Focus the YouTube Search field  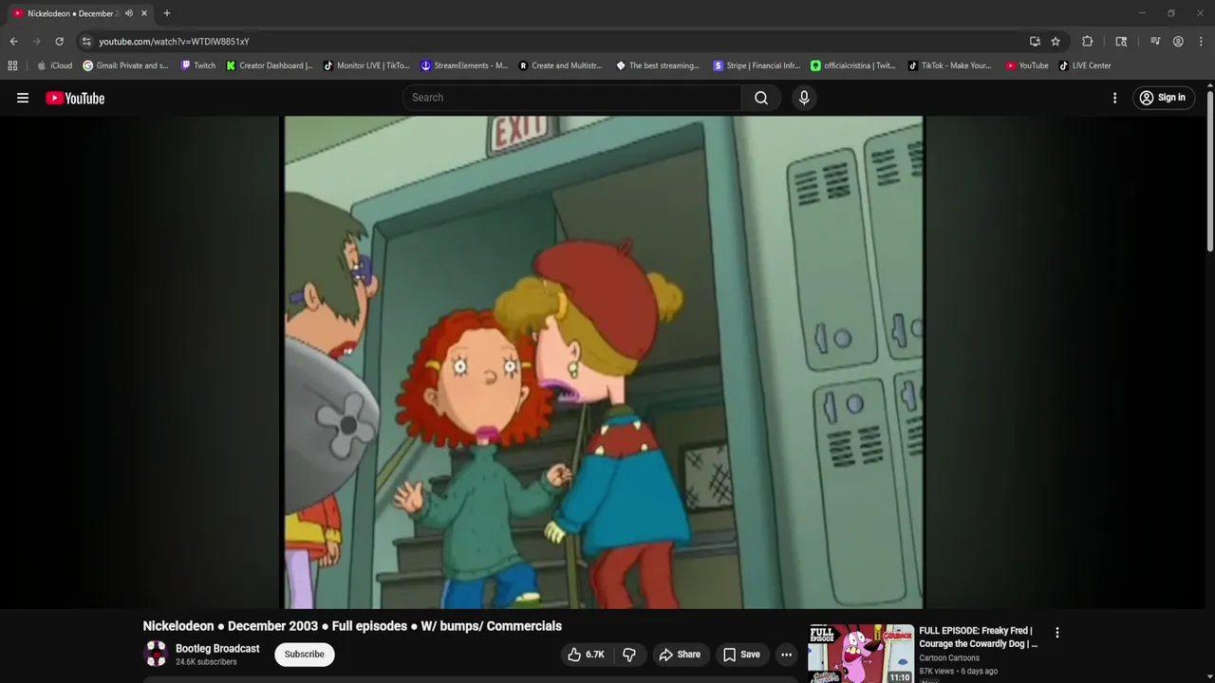[572, 98]
